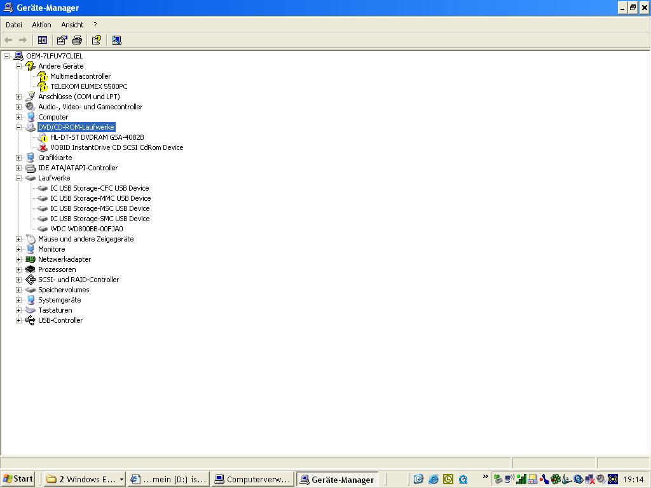651x488 pixels.
Task: Expand the Computer category
Action: 18,117
